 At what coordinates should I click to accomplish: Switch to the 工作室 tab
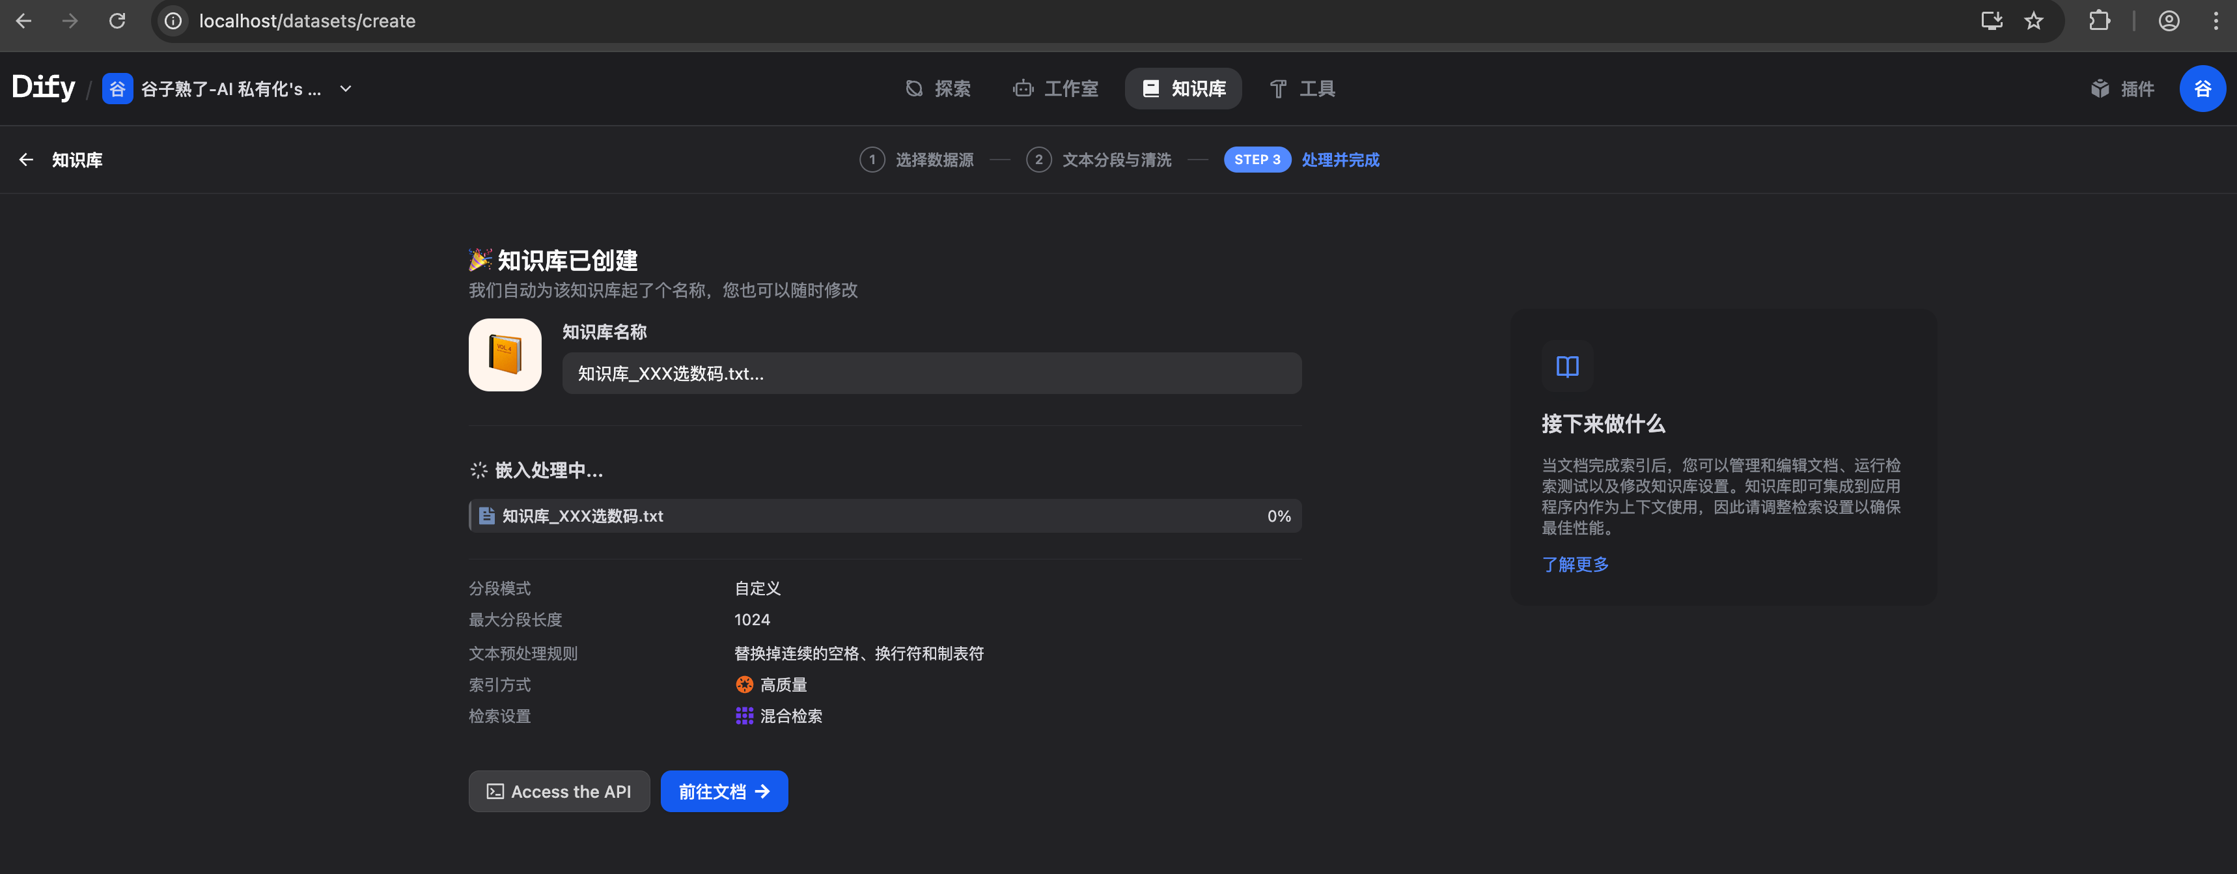[1055, 89]
